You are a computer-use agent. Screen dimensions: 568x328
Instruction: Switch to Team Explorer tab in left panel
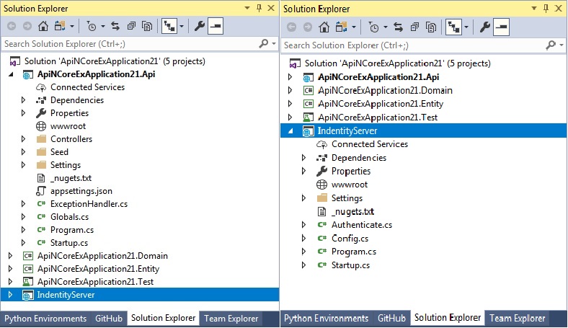231,318
